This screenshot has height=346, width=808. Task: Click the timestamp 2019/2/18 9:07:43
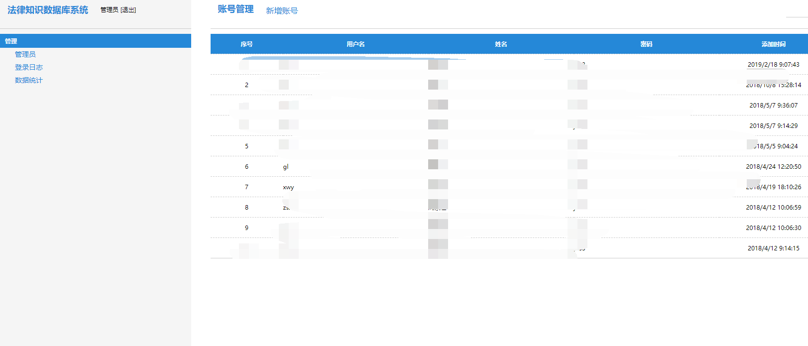click(773, 65)
